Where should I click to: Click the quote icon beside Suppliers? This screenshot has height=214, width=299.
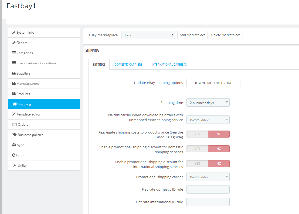pos(14,73)
